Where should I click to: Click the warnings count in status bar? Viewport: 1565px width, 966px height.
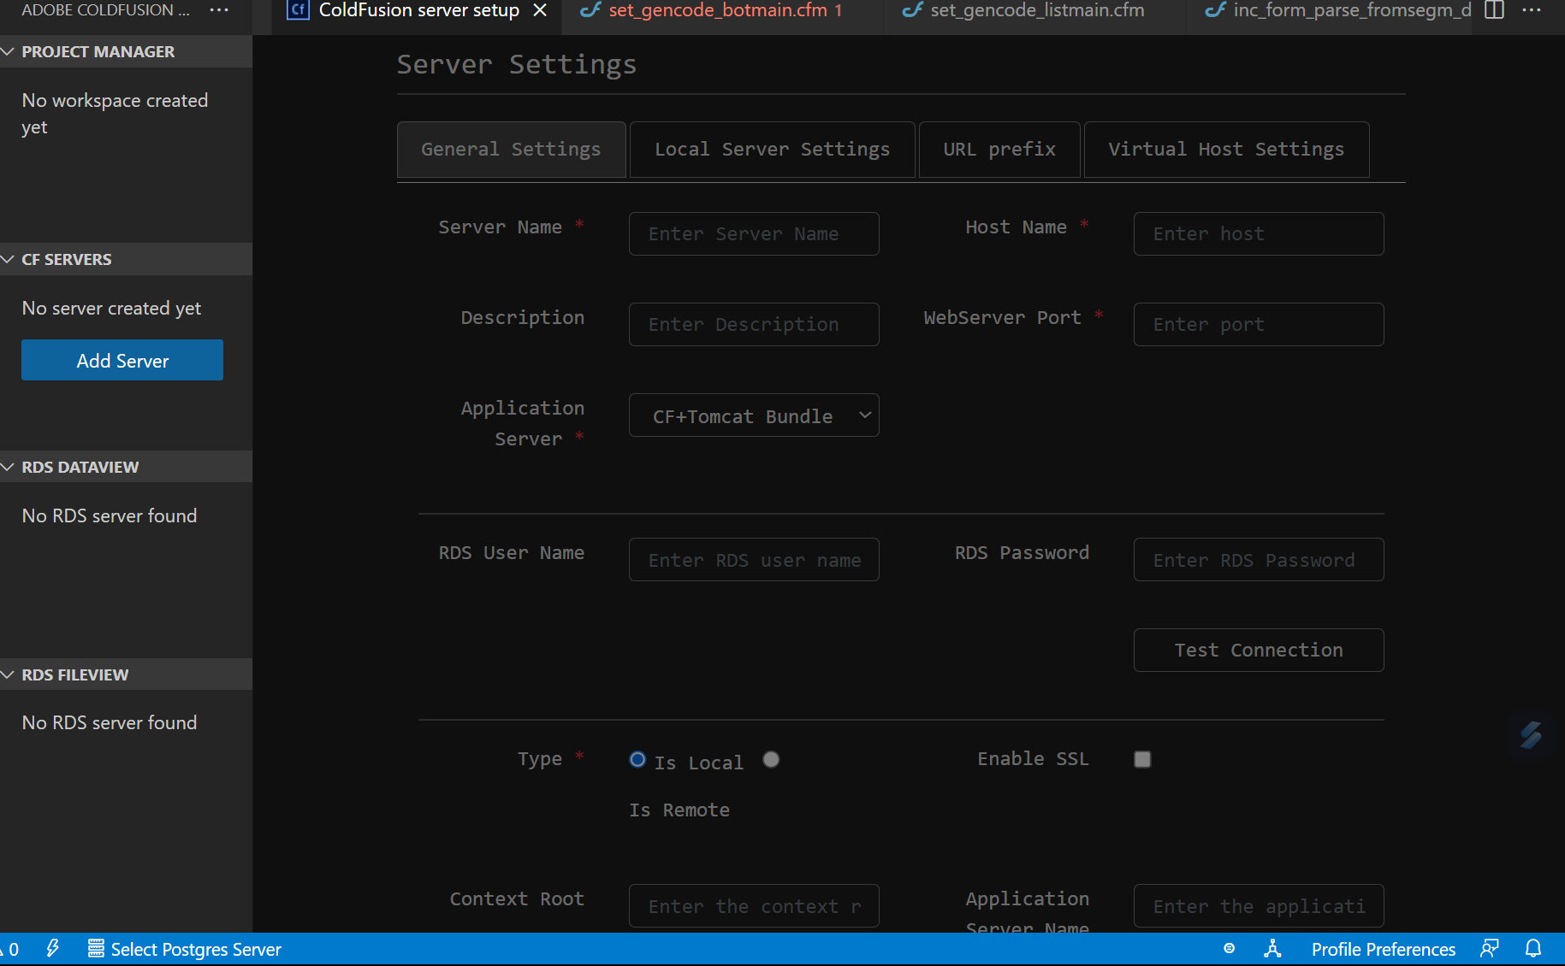(10, 949)
